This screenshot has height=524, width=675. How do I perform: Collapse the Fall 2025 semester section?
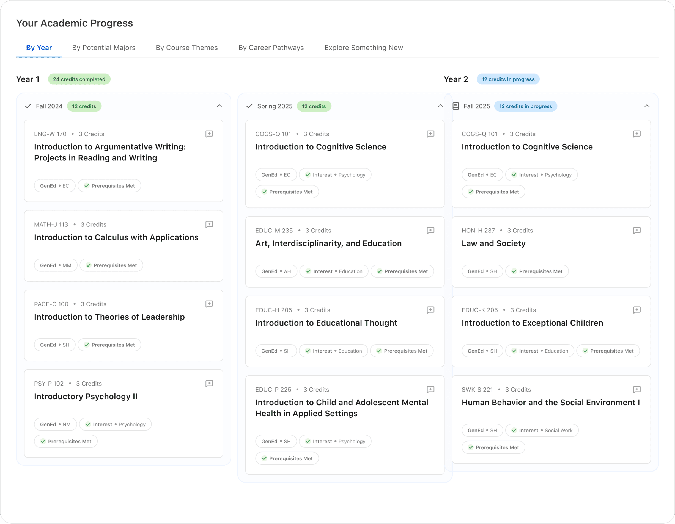pos(647,106)
